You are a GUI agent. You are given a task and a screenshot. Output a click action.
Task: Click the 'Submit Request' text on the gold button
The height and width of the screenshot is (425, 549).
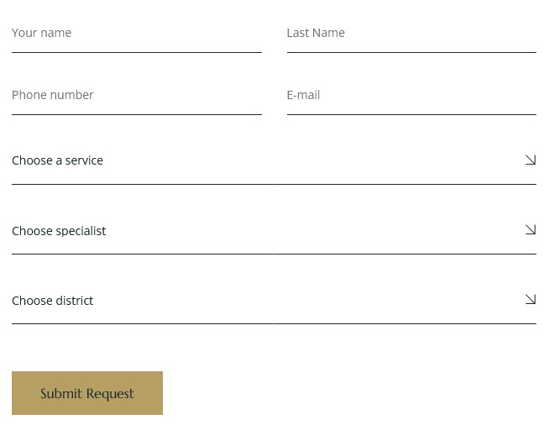(87, 393)
